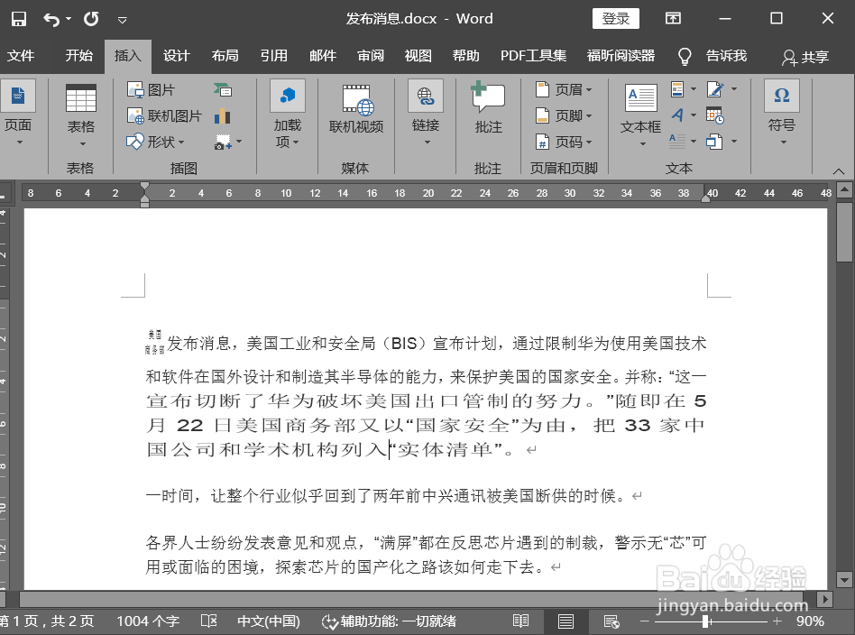Click the 1004 个字 word count

point(148,621)
